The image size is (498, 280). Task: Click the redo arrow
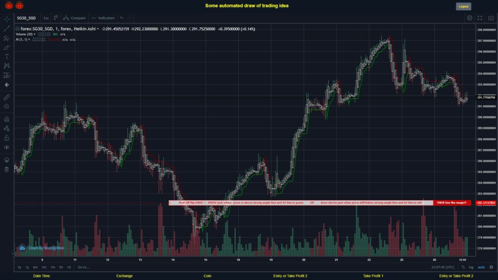(129, 18)
